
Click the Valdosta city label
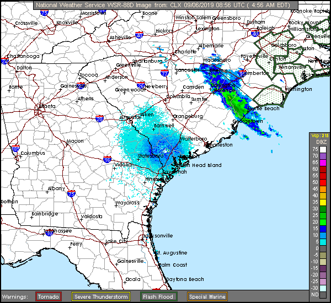pyautogui.click(x=92, y=217)
